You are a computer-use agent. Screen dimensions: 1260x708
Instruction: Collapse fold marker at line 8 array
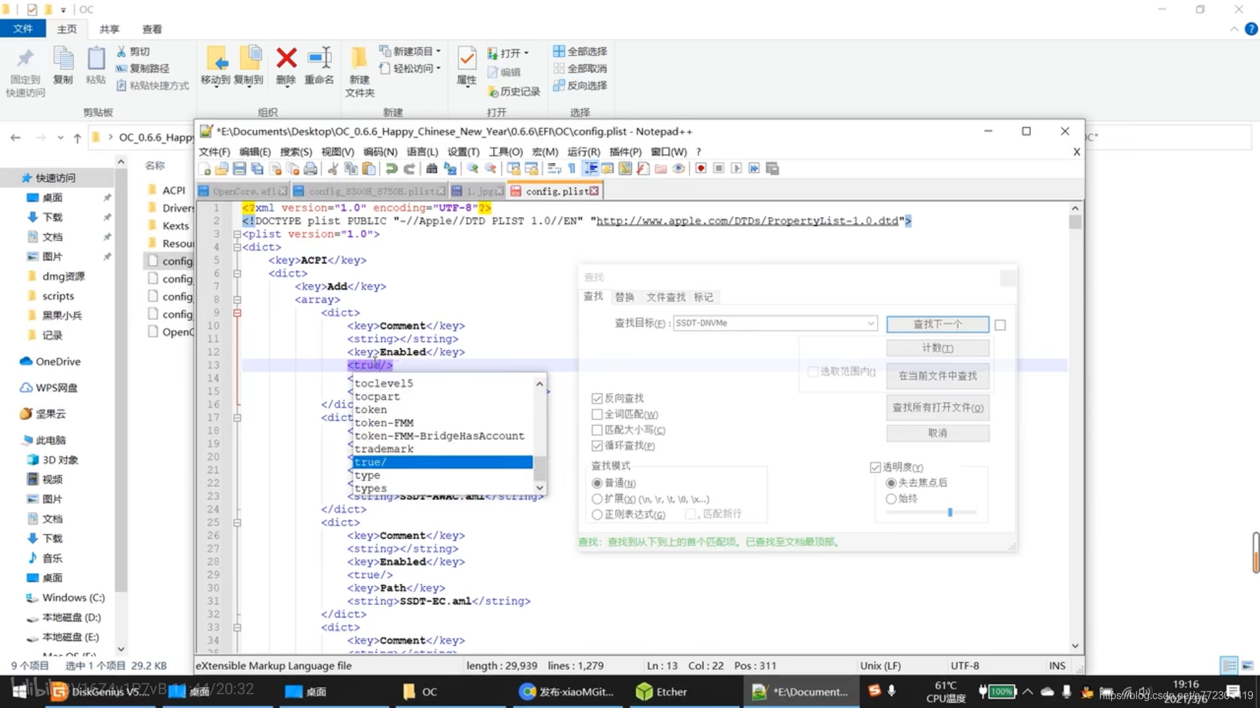[237, 300]
